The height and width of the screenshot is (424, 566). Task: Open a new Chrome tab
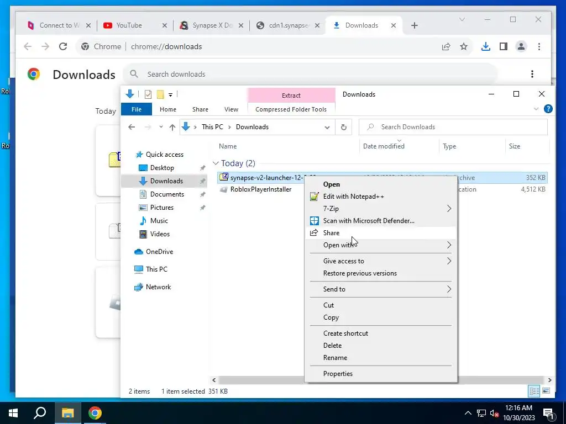(415, 25)
